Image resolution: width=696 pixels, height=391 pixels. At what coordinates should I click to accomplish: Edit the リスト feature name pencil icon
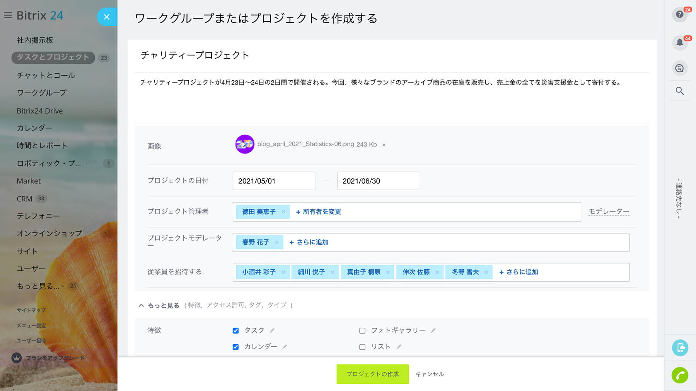click(399, 347)
